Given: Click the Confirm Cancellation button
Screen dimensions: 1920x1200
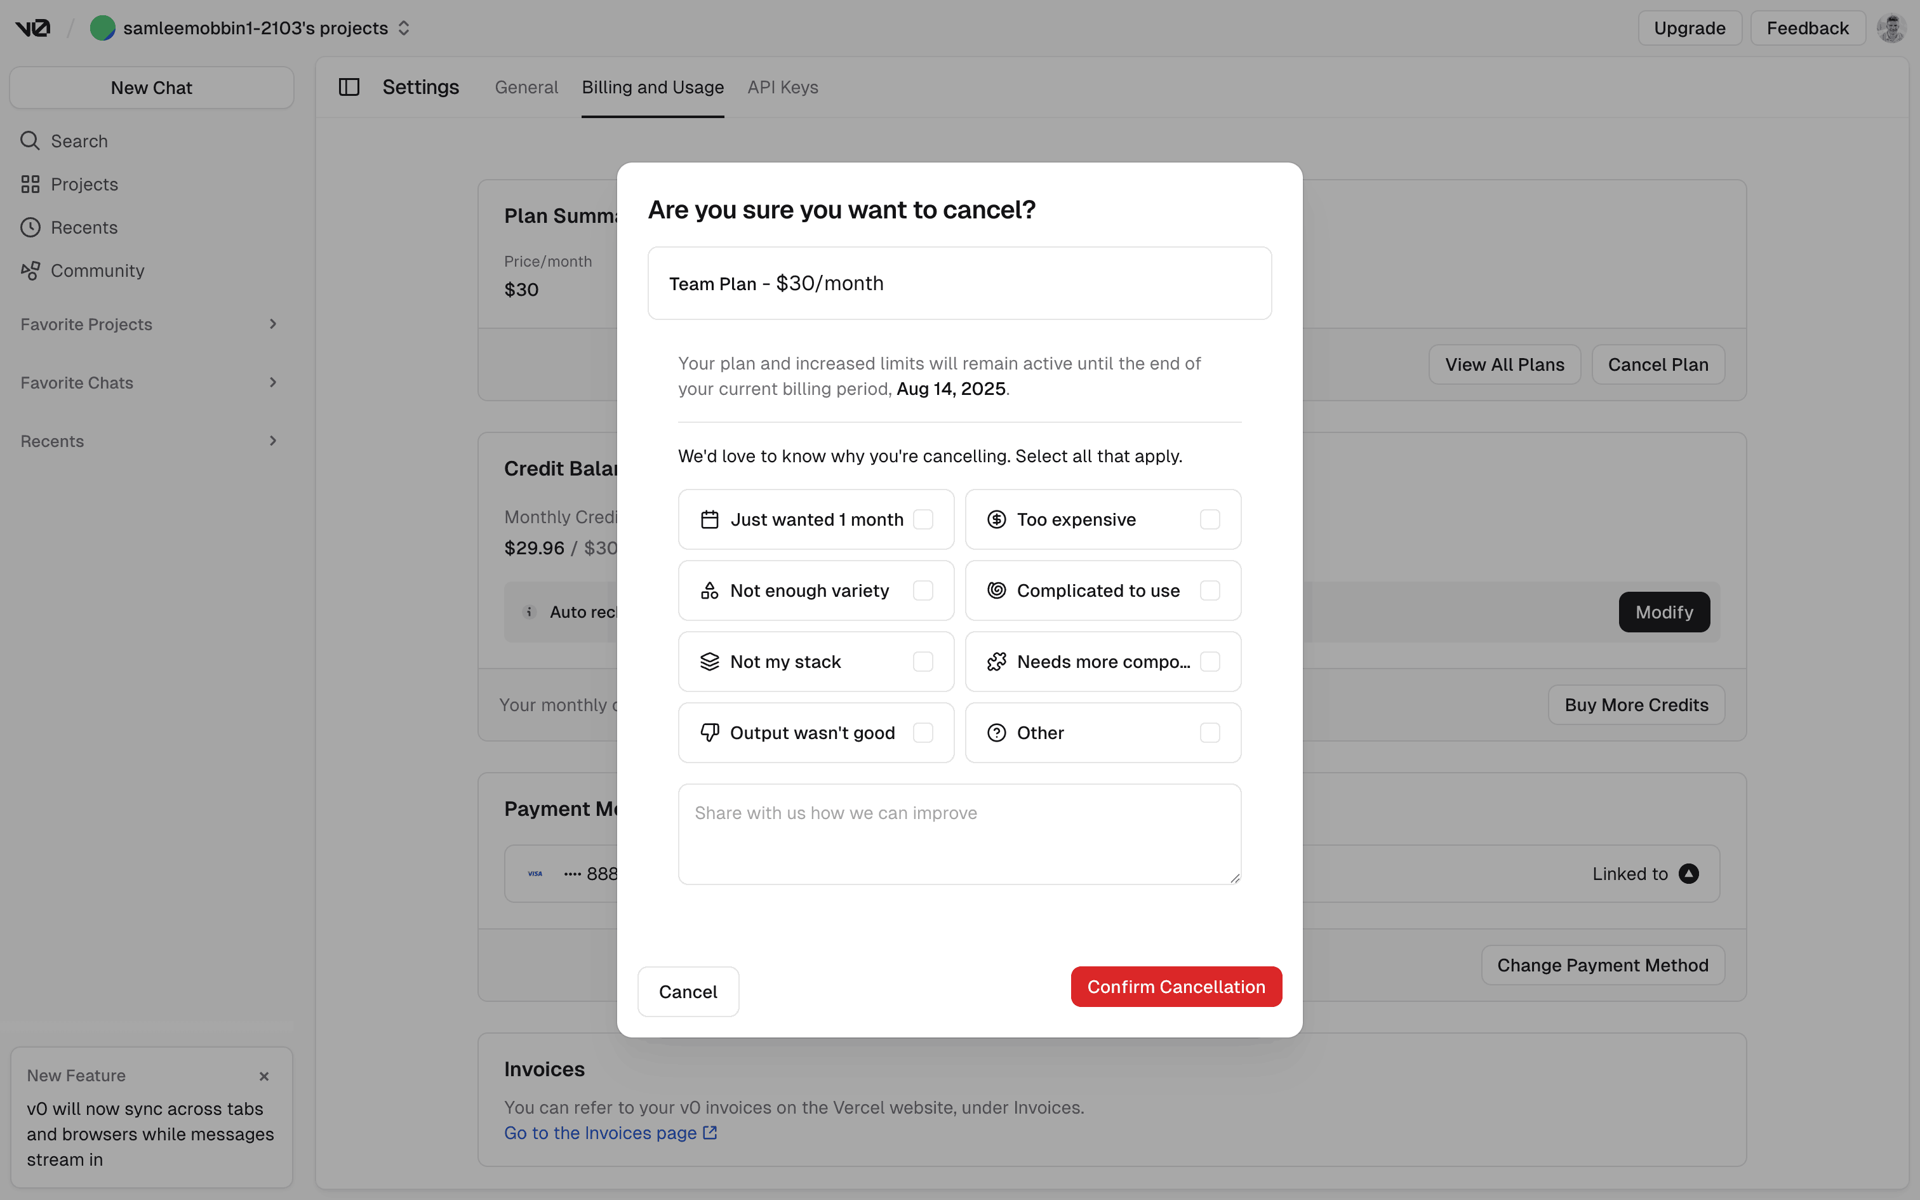Looking at the screenshot, I should pyautogui.click(x=1176, y=987).
